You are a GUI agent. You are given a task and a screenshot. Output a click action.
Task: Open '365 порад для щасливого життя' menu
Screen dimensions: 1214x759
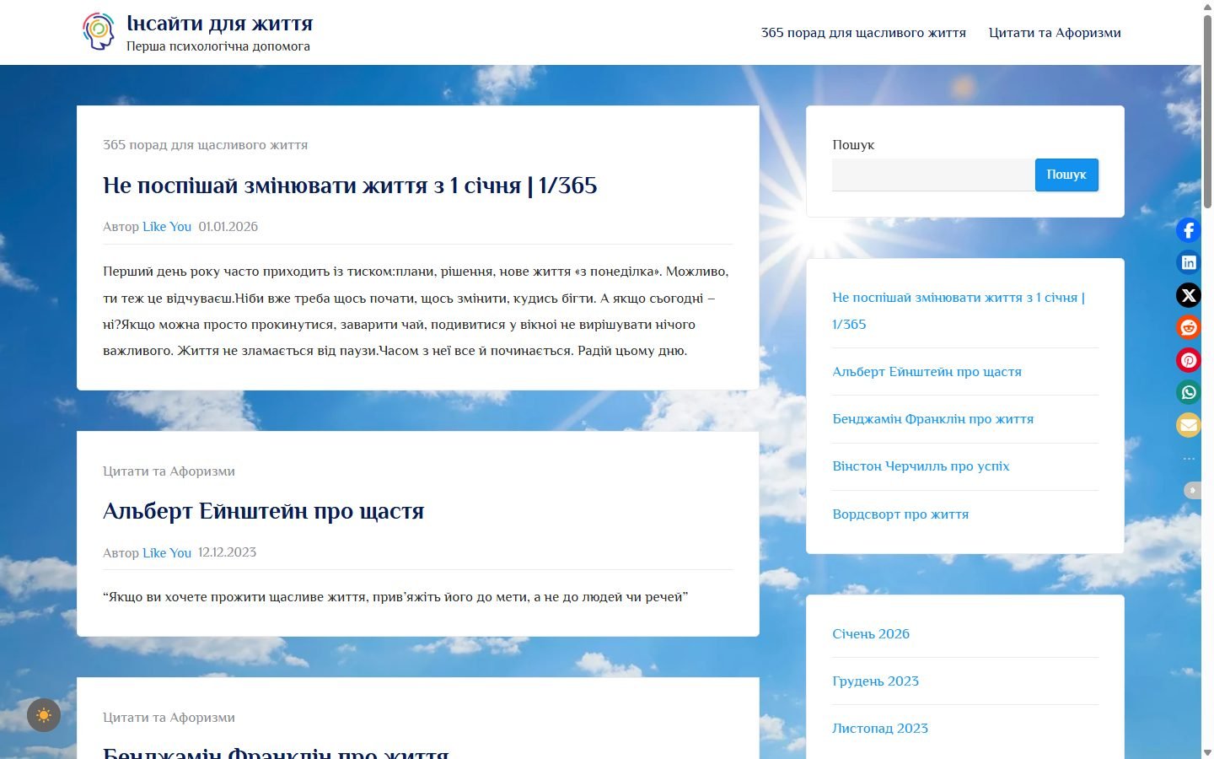(x=863, y=33)
